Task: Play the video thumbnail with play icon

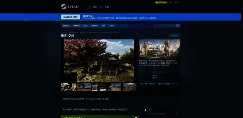Action: coord(69,87)
